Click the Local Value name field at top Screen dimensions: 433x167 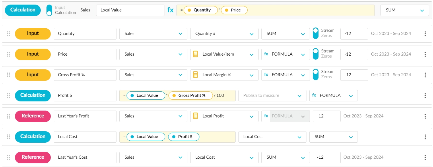click(x=130, y=10)
